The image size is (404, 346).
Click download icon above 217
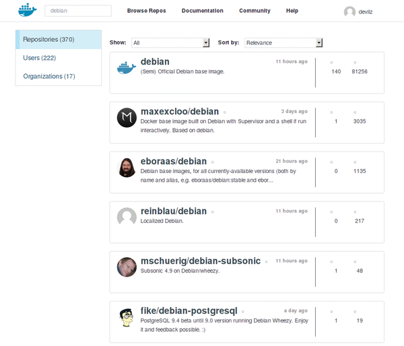point(355,212)
